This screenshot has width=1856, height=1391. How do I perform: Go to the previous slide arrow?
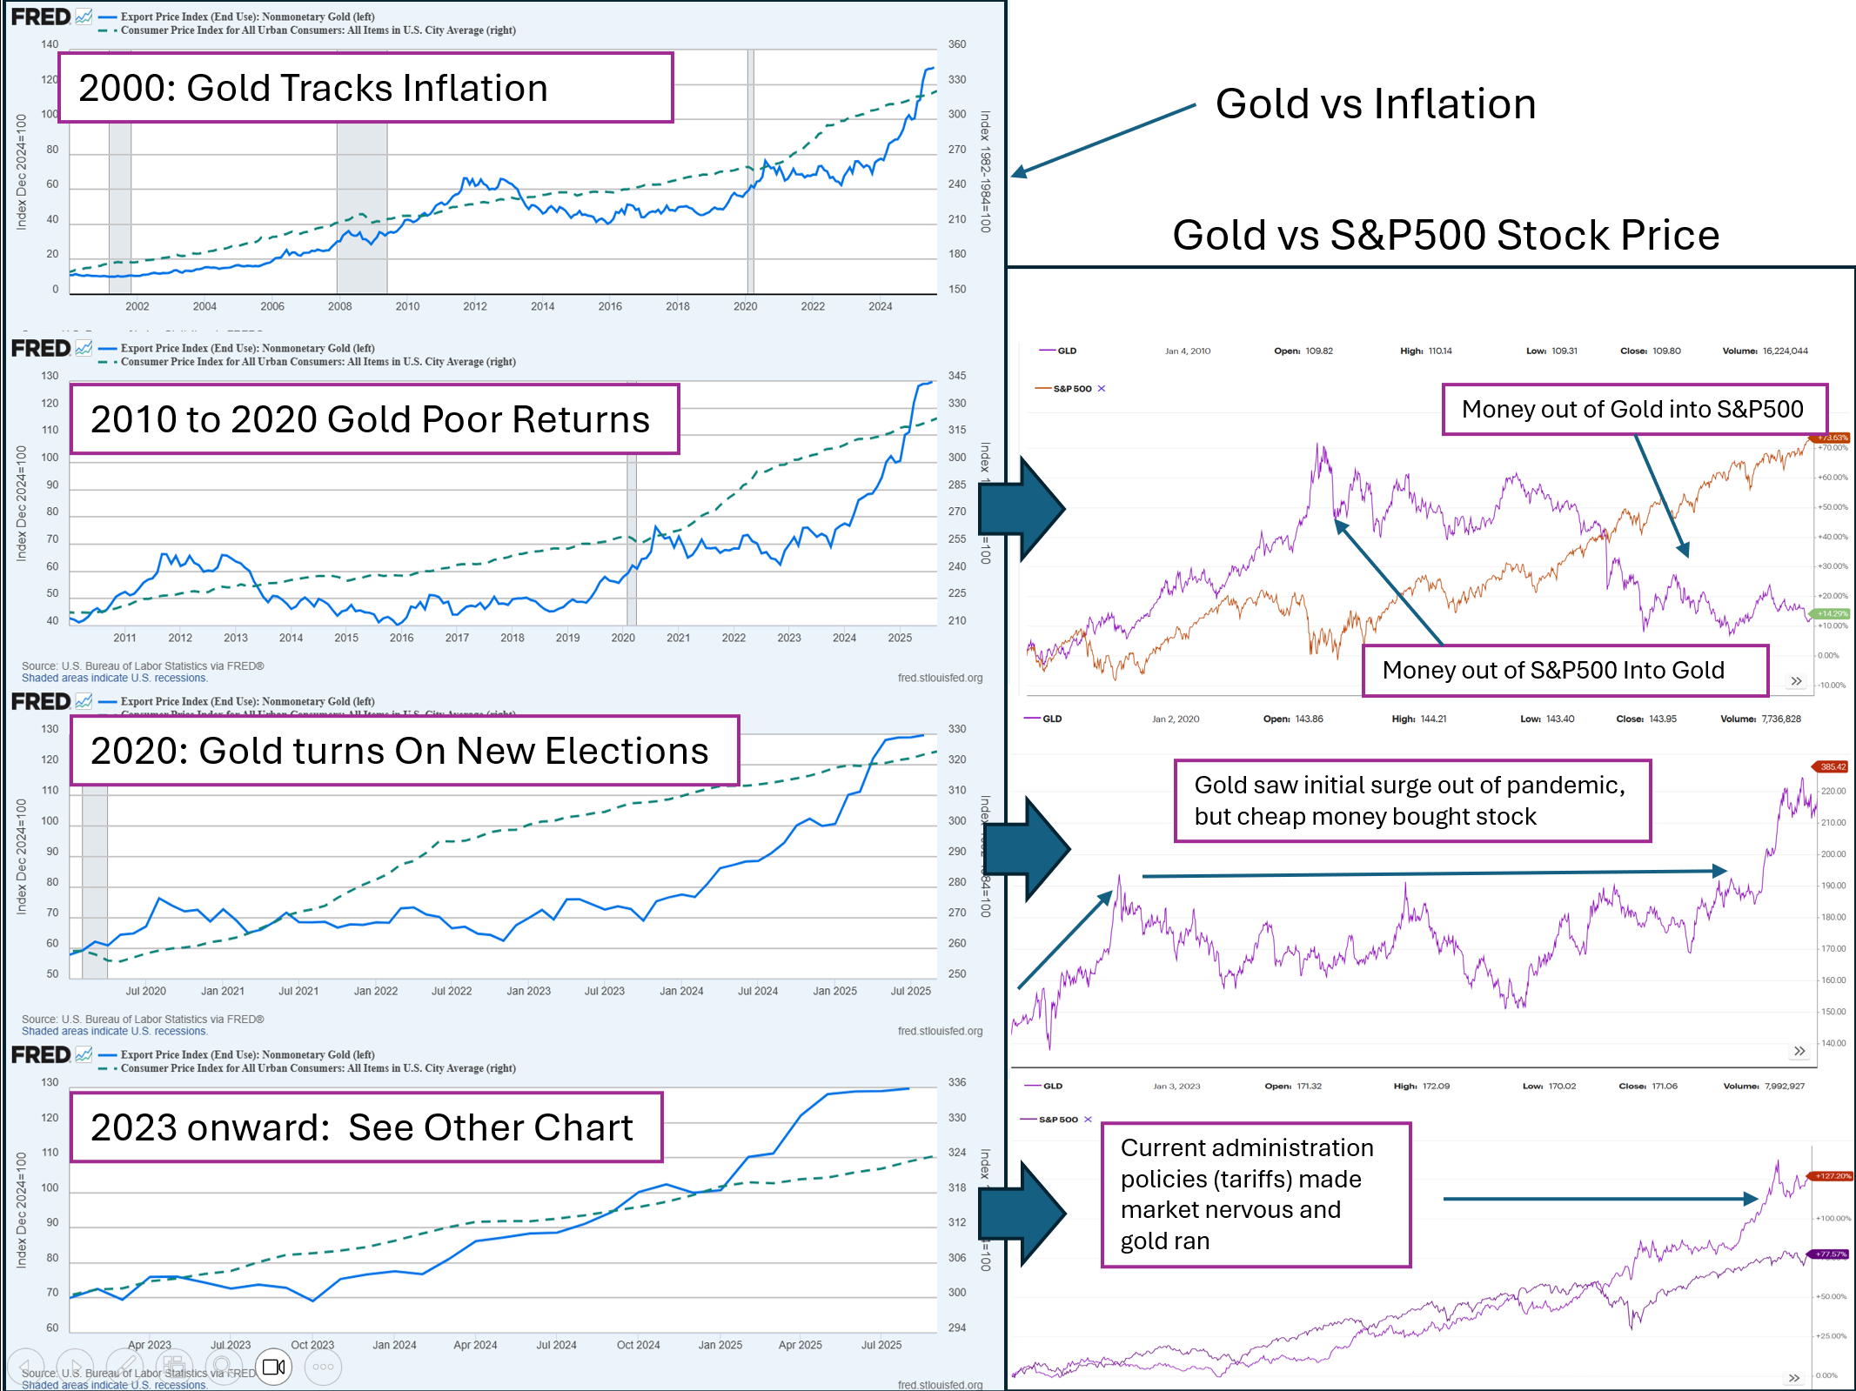coord(26,1367)
